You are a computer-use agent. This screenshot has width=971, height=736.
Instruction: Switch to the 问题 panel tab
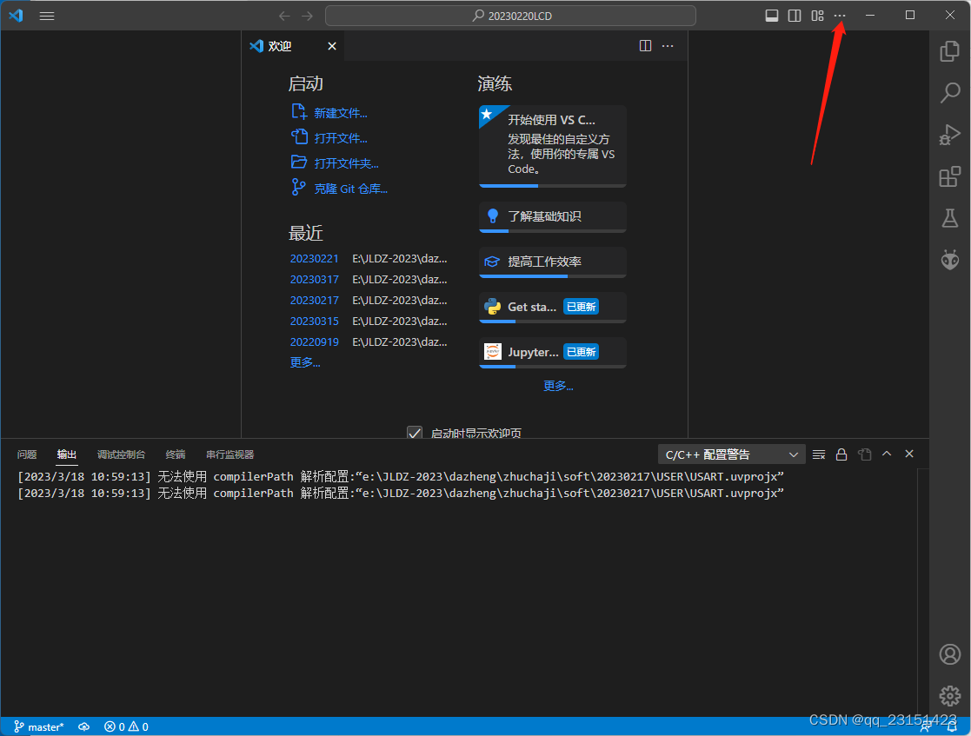click(27, 454)
